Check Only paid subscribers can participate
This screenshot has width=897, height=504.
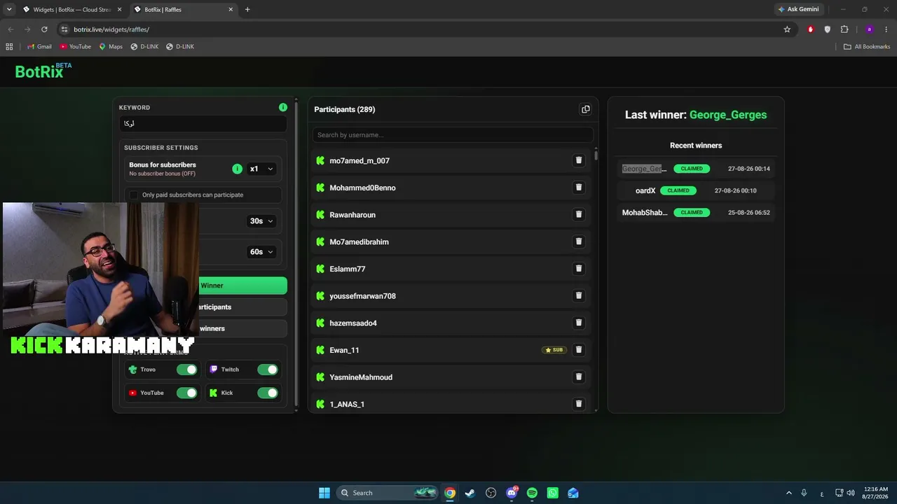[134, 195]
